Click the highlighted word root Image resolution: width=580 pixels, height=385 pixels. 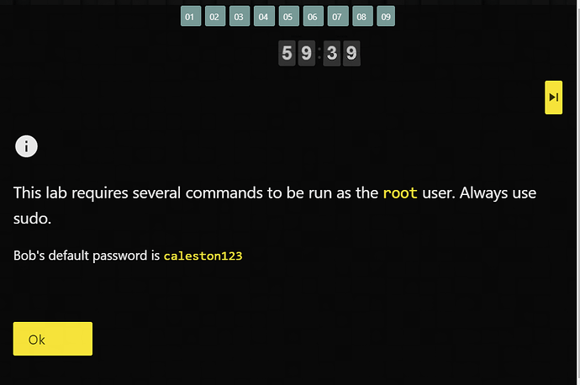click(400, 192)
